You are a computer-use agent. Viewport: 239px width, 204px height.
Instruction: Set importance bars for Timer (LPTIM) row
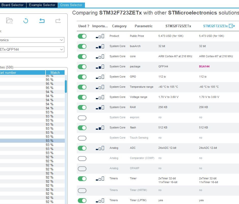pos(100,200)
